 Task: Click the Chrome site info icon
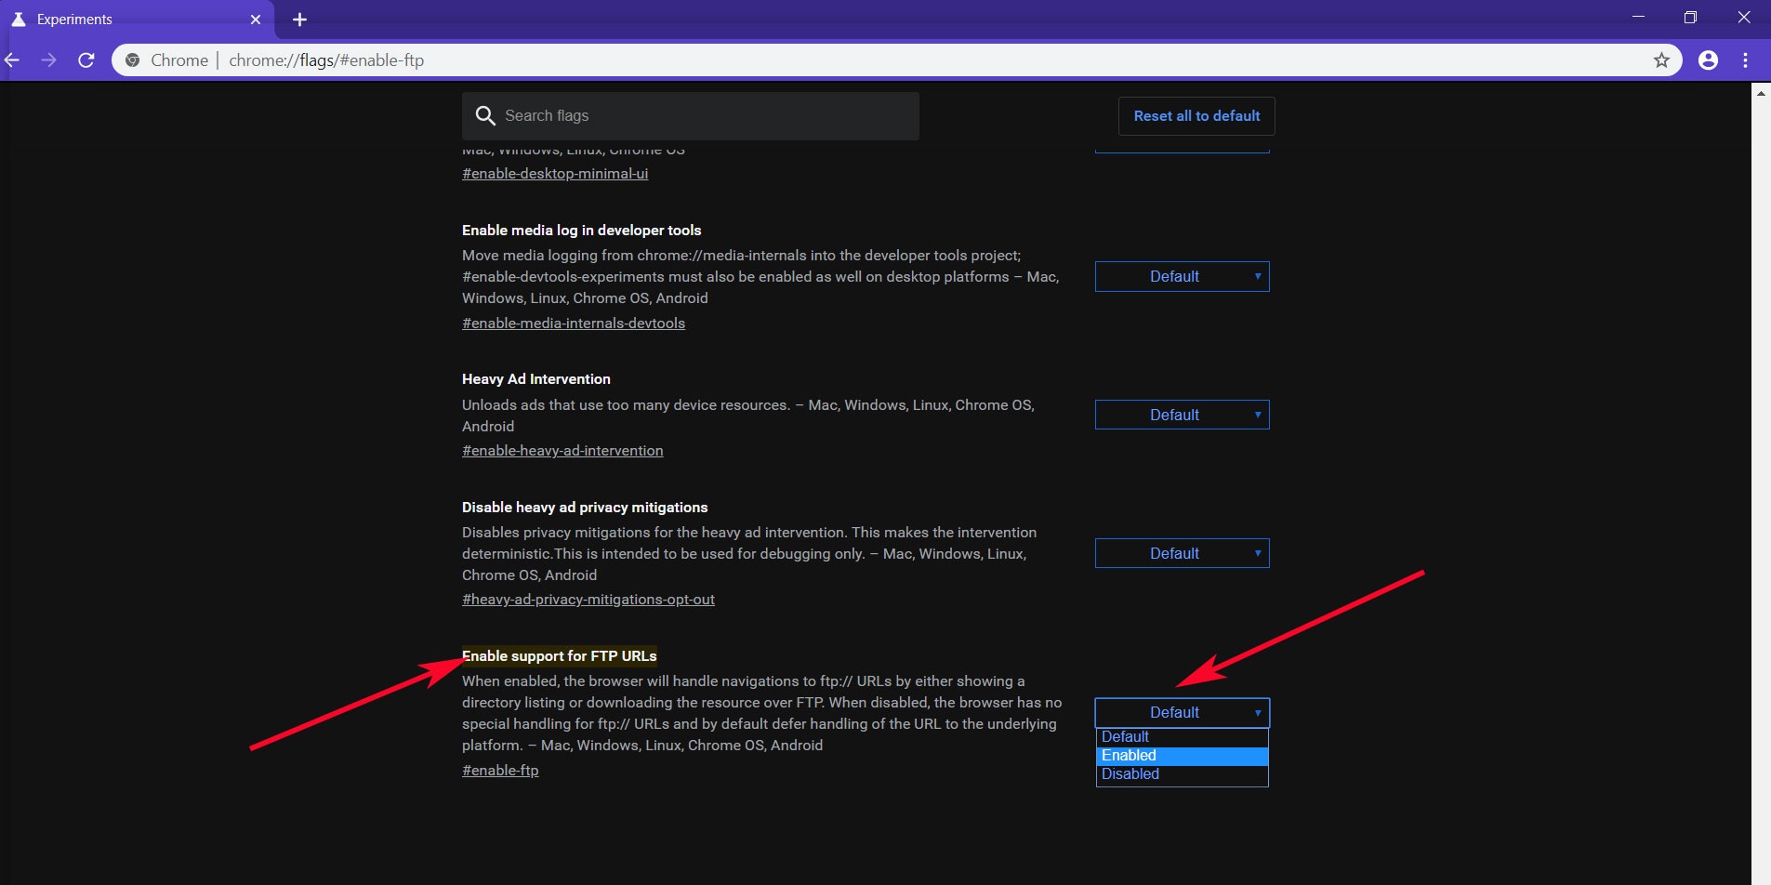point(133,60)
